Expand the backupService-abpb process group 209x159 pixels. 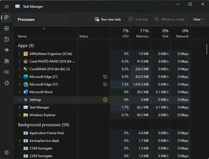click(x=19, y=141)
